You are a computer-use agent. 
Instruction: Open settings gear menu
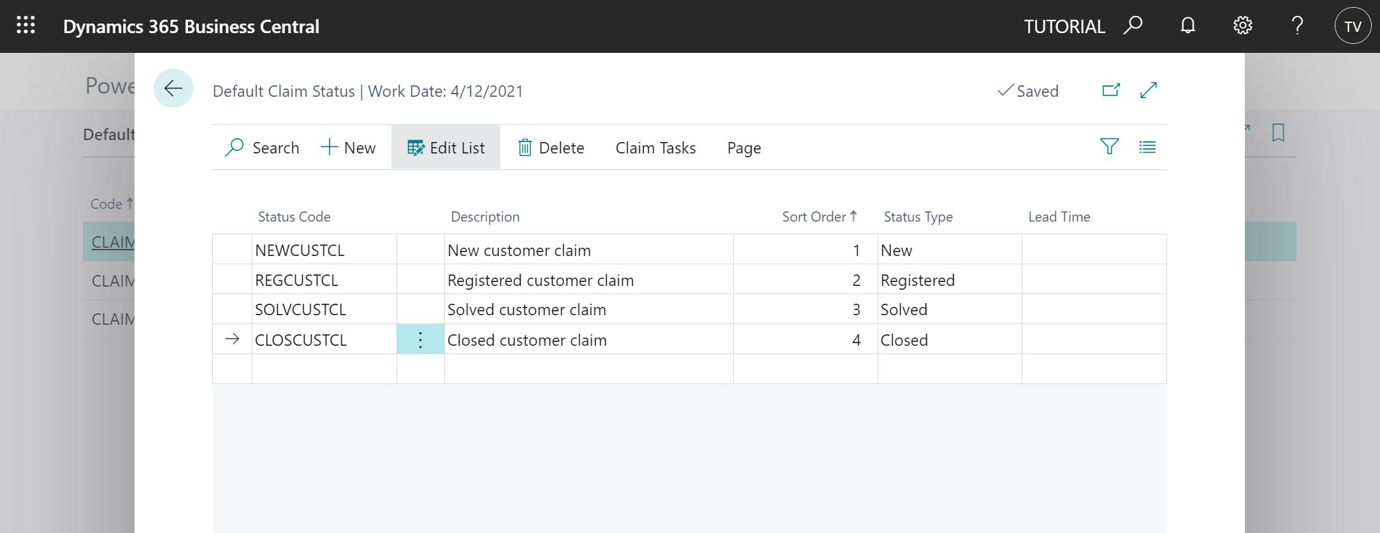[1242, 26]
